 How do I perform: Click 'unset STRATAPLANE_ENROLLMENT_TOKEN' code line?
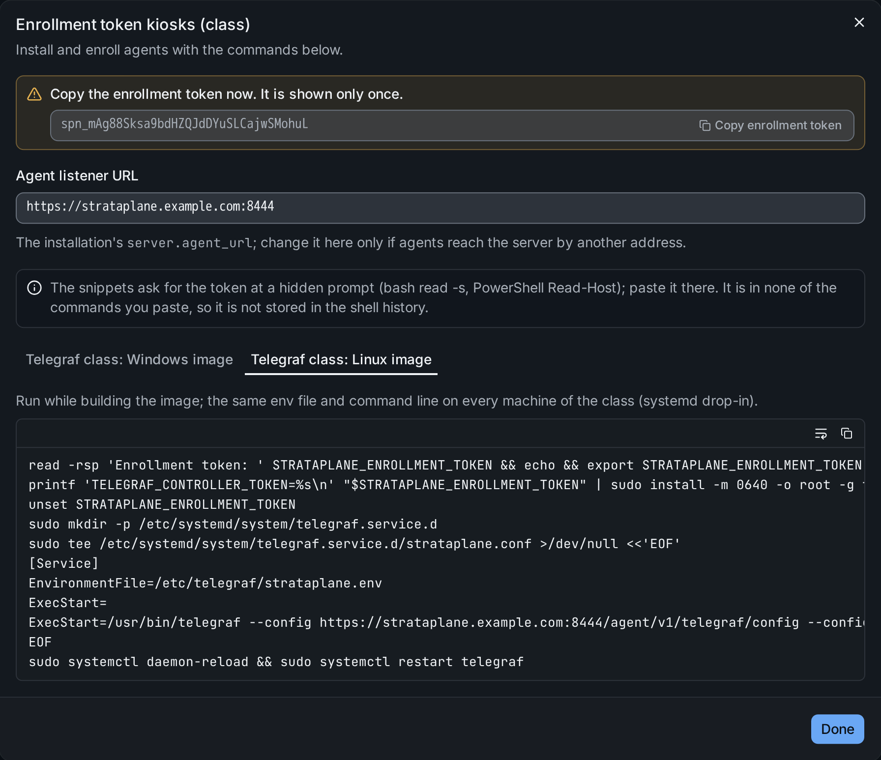162,505
